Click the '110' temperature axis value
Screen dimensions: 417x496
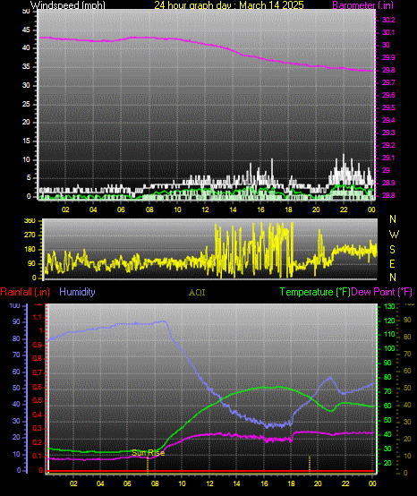(389, 334)
